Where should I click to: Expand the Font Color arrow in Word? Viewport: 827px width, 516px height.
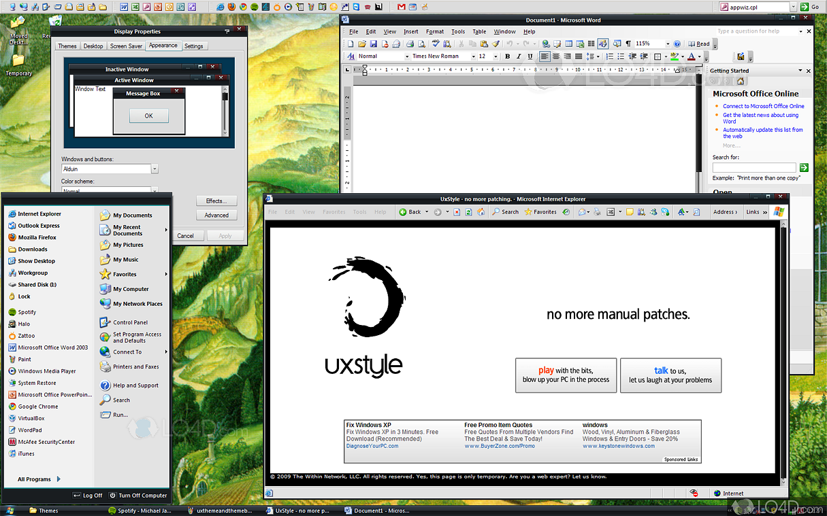click(699, 56)
